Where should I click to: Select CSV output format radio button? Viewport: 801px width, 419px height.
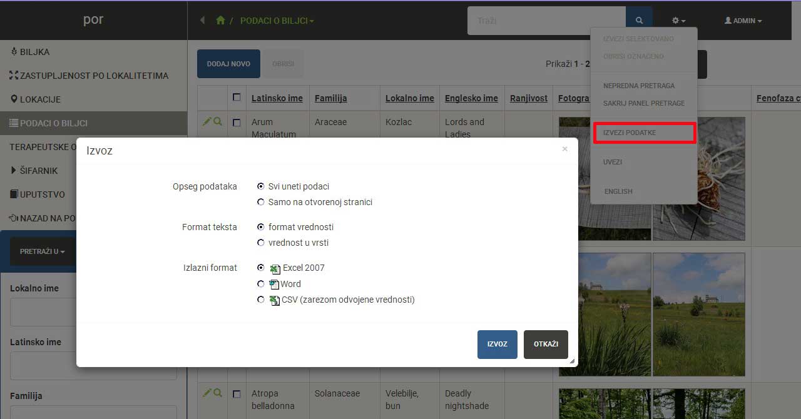261,300
